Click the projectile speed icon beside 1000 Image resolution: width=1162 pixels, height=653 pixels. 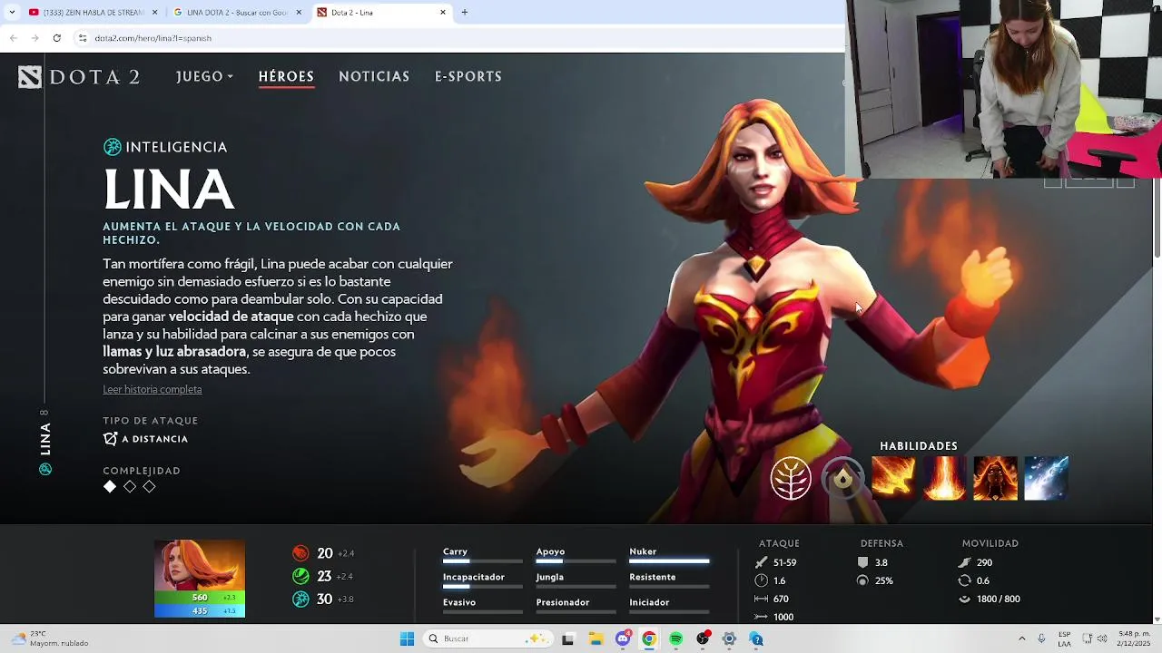coord(761,617)
